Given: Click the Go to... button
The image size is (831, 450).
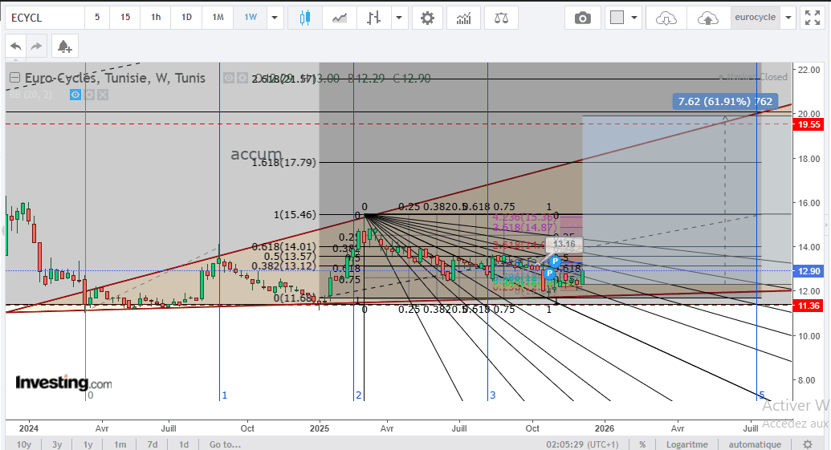Looking at the screenshot, I should coord(225,444).
